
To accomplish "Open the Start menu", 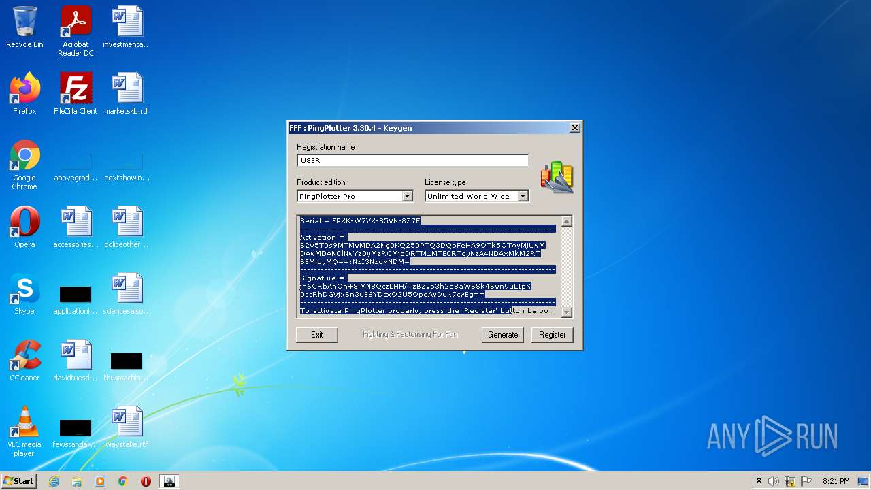I will coord(19,481).
